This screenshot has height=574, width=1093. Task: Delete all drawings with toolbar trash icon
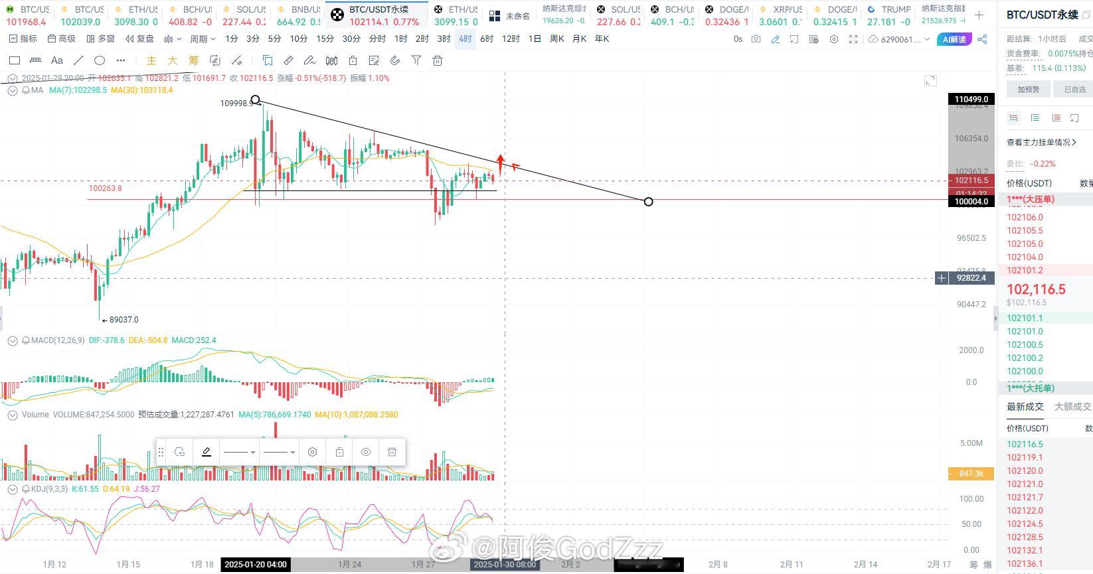438,60
